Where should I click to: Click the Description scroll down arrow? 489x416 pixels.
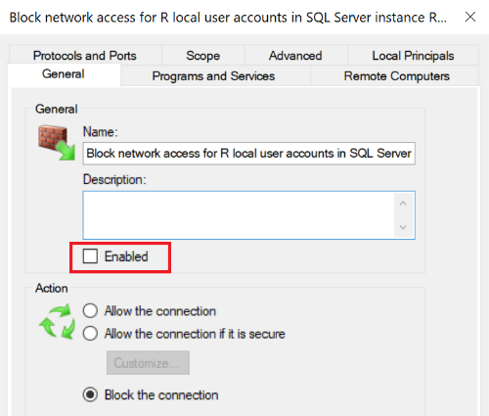tap(403, 227)
